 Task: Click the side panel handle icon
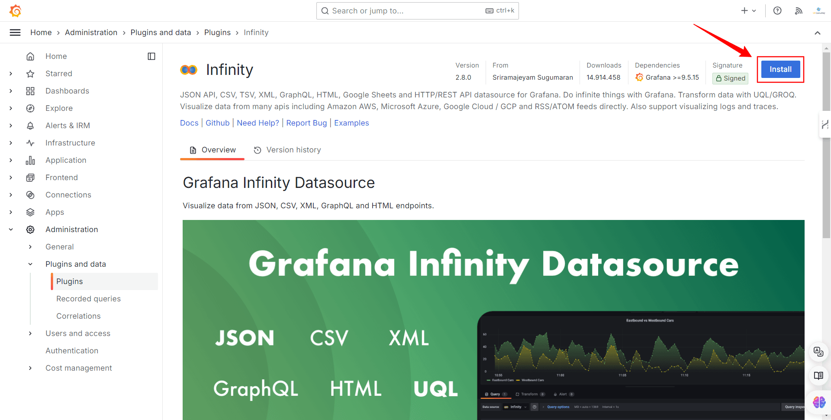(825, 125)
